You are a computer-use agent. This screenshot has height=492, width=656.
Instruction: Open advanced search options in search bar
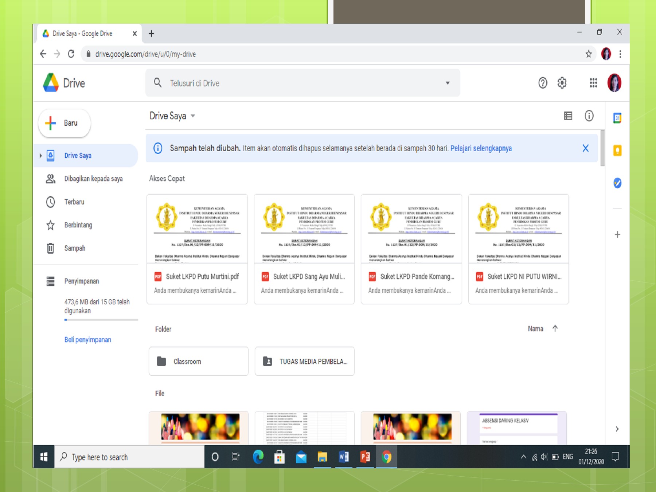[448, 83]
